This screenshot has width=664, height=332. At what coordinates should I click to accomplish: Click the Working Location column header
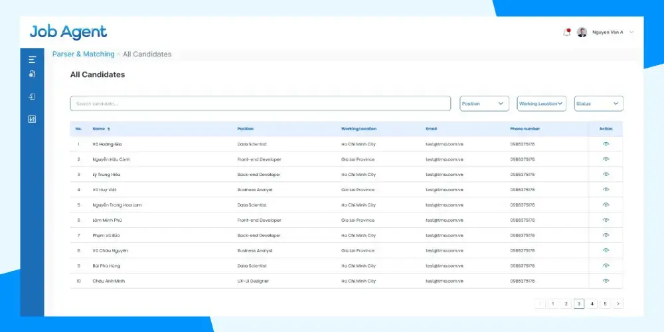click(359, 129)
